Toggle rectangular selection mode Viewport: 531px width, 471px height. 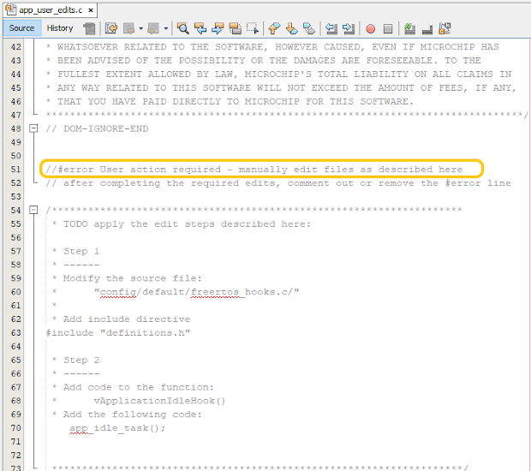point(253,28)
